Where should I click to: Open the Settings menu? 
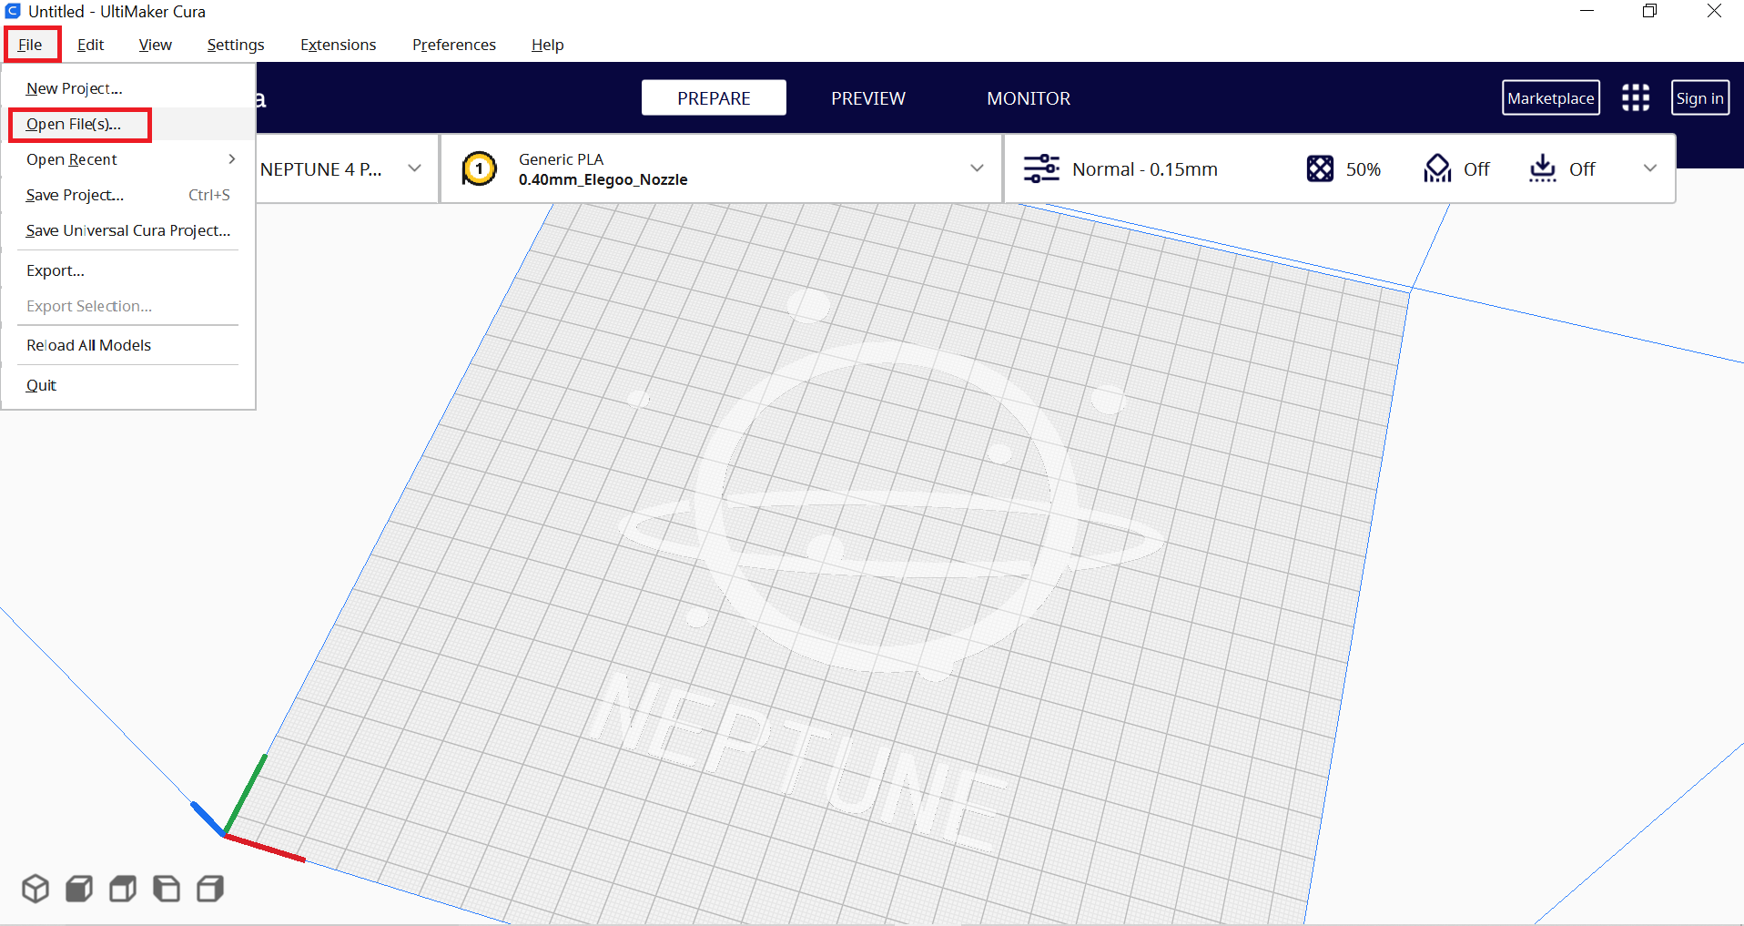tap(236, 45)
